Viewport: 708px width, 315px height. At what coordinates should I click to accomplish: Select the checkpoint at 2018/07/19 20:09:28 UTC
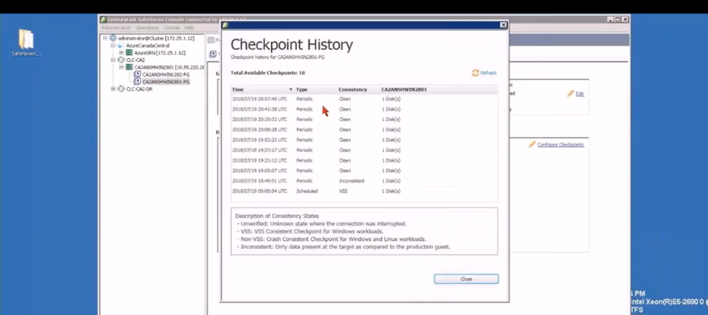point(364,129)
